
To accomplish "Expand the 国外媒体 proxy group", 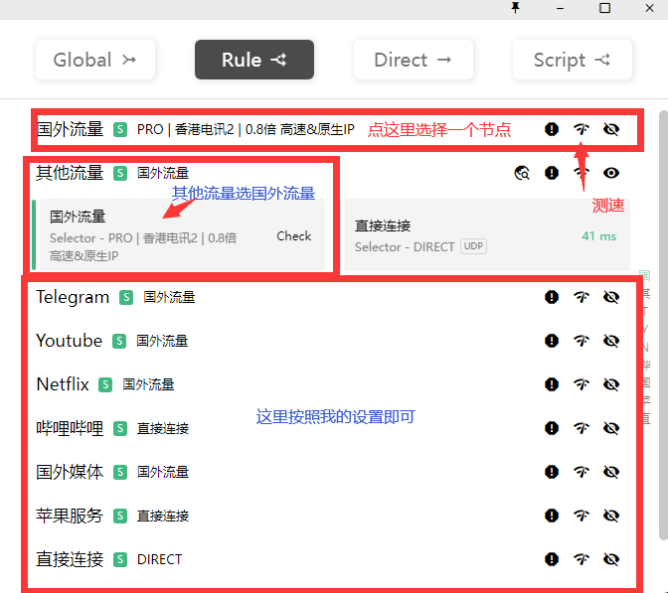I will (x=70, y=472).
